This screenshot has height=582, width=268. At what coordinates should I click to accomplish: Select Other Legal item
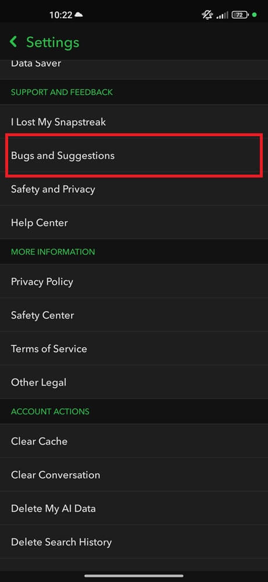point(134,382)
